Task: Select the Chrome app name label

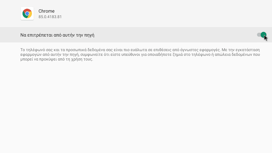Action: coord(46,11)
